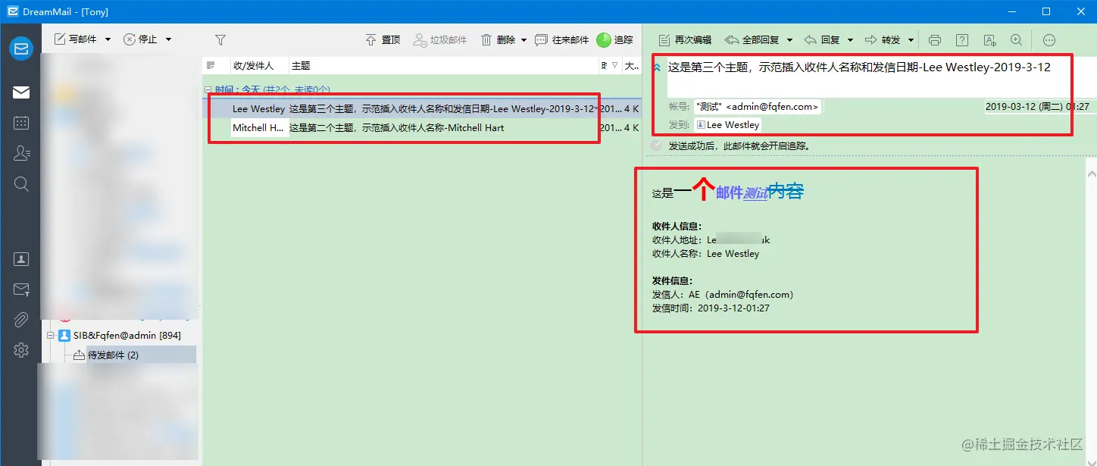Open the calendar view in the sidebar
The height and width of the screenshot is (466, 1097).
click(x=21, y=123)
